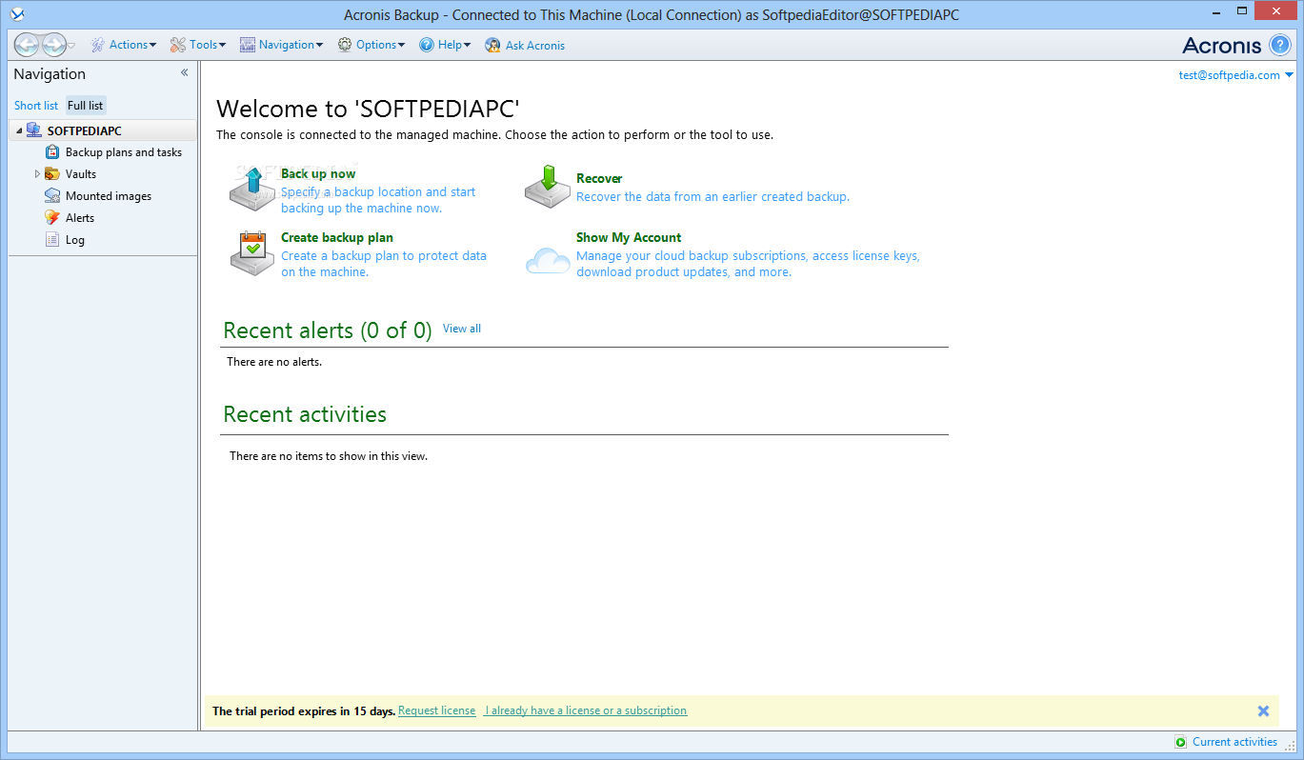Click Recover the data from earlier backup
Screen dimensions: 1304x760
point(712,196)
